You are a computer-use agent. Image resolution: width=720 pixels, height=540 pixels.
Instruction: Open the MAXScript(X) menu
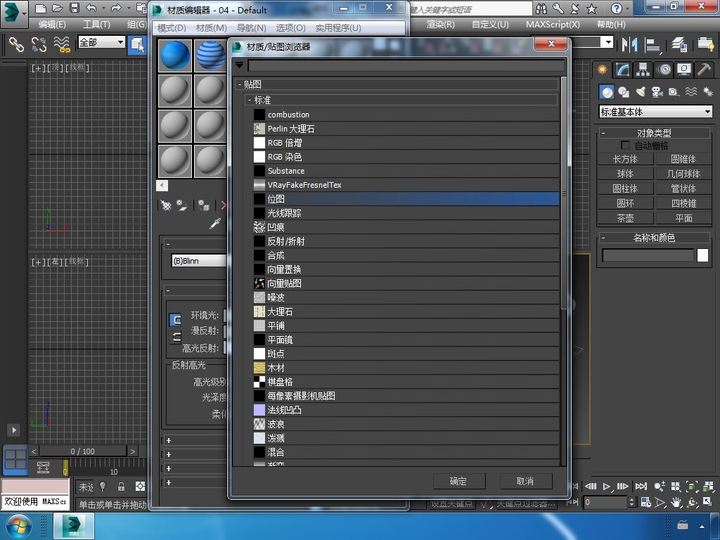point(553,25)
